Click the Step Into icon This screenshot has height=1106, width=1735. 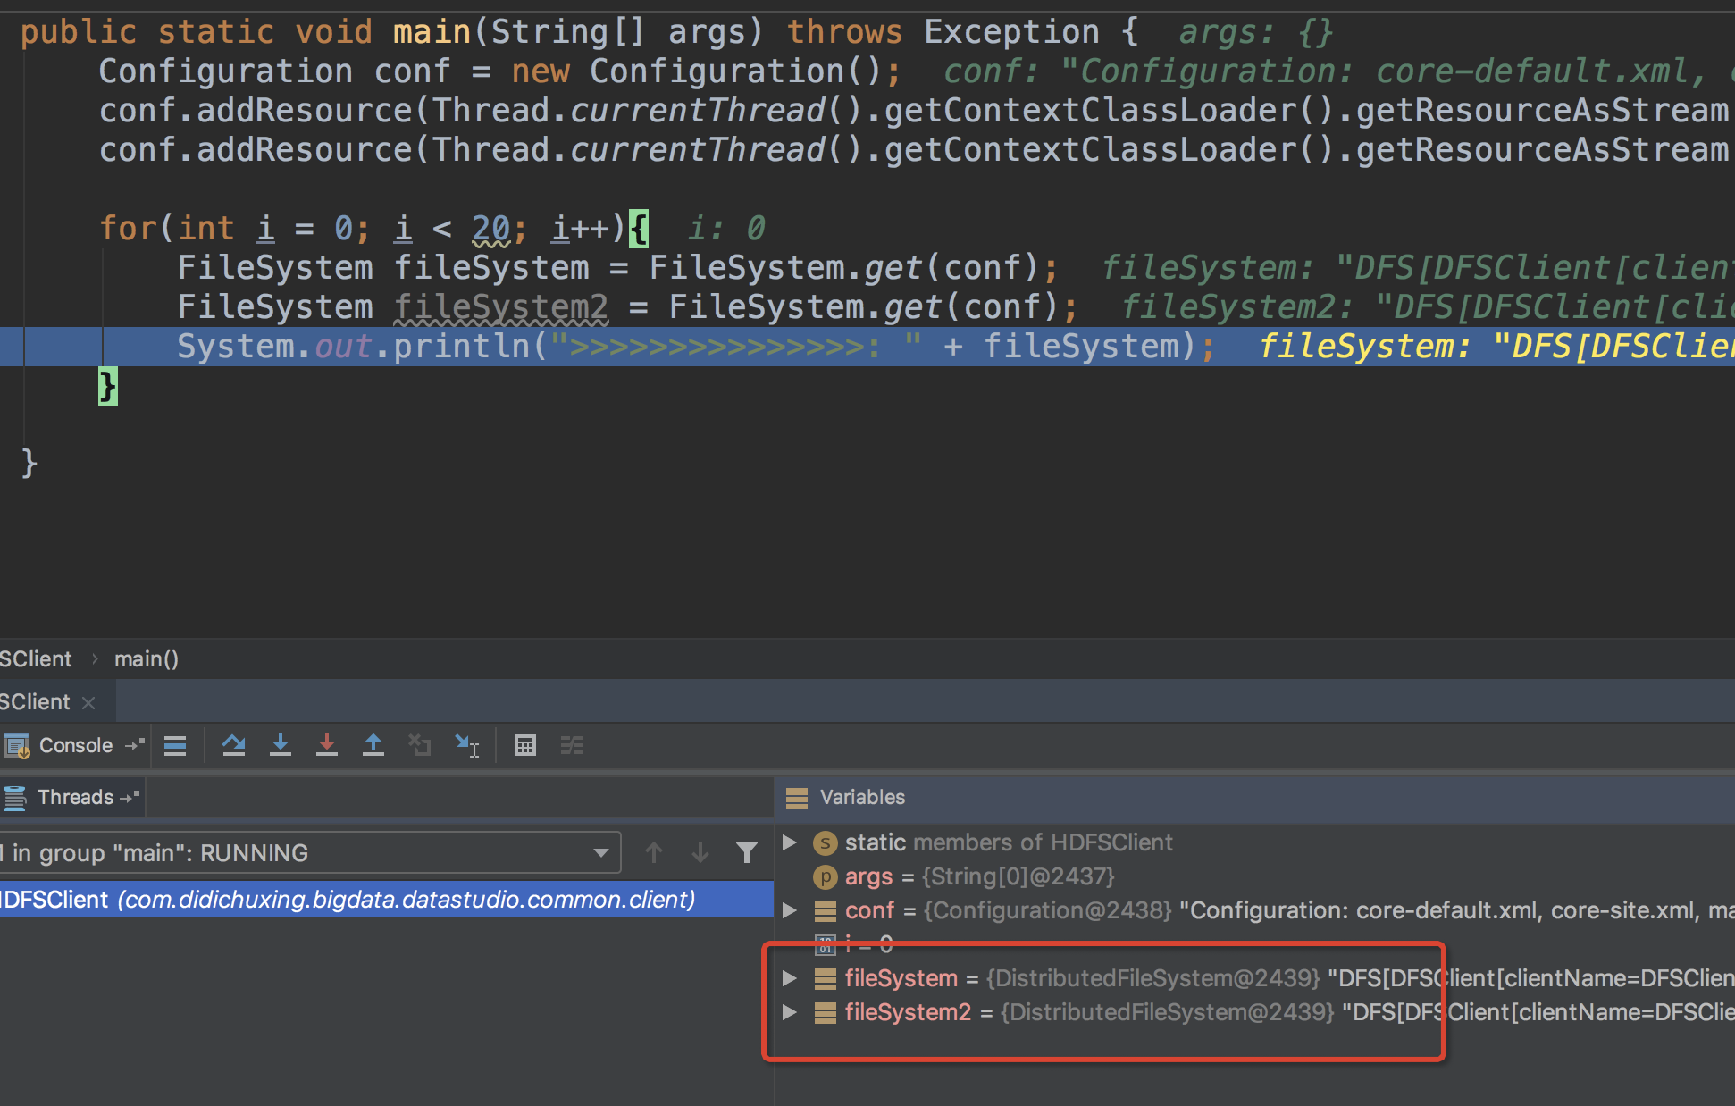coord(281,745)
